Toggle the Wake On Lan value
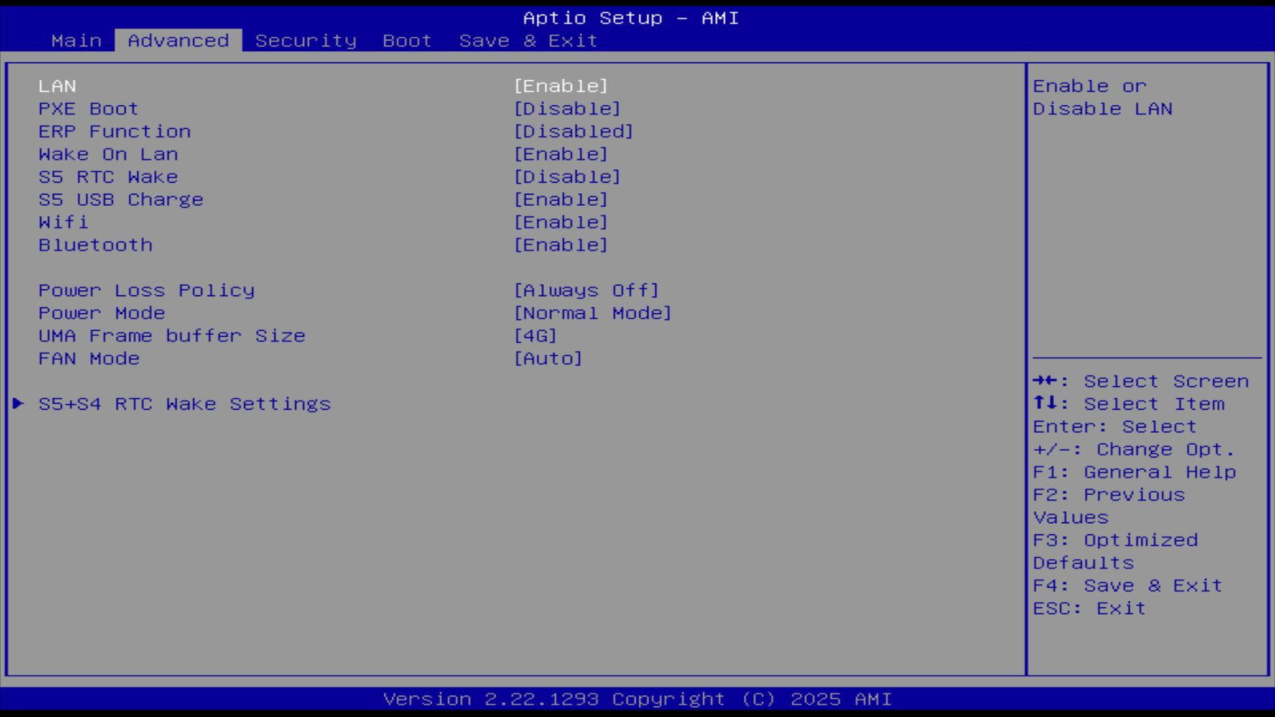 (560, 154)
